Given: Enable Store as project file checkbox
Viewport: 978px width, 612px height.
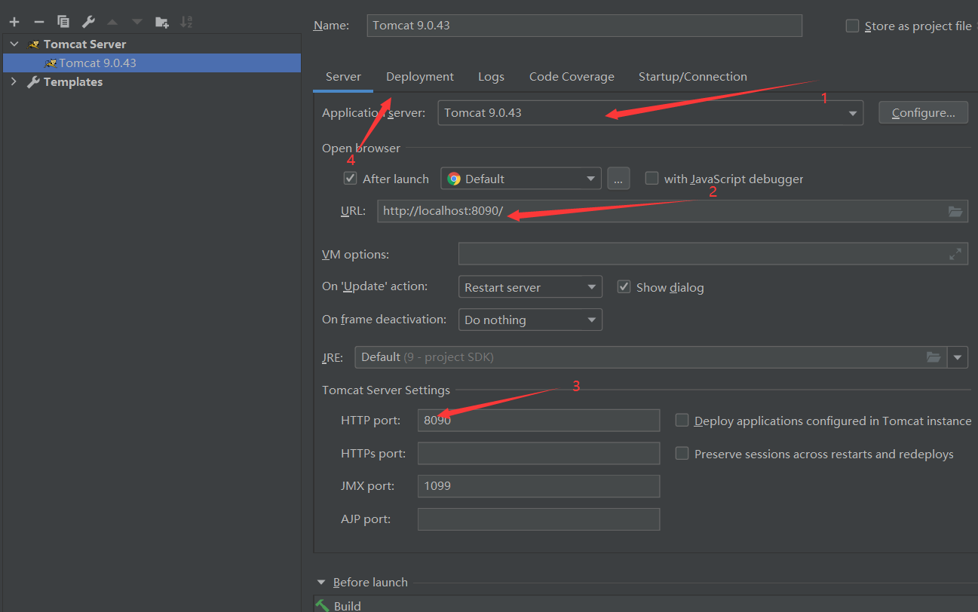Looking at the screenshot, I should coord(852,26).
